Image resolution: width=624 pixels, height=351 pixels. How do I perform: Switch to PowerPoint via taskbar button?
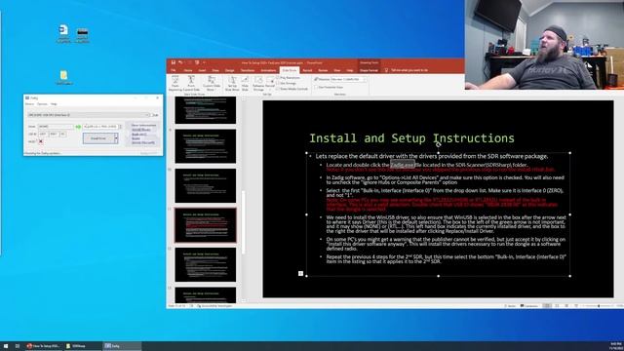[44, 346]
